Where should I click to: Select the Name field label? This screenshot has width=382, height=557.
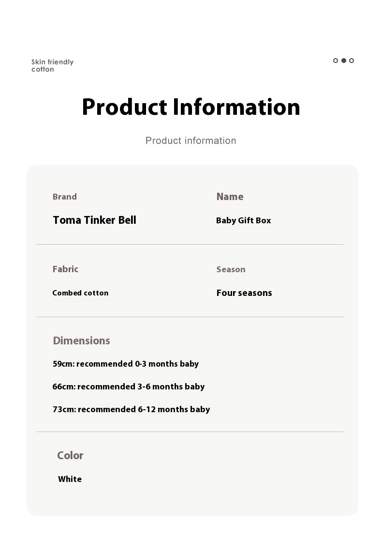230,197
